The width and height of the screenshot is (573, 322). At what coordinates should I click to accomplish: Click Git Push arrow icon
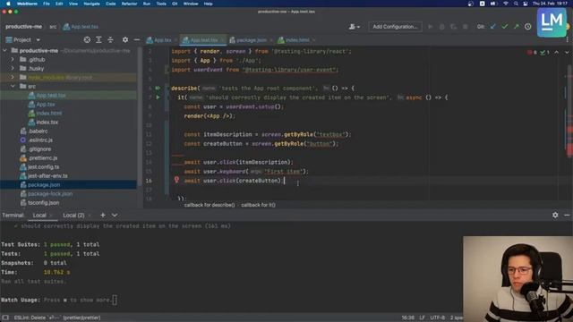pyautogui.click(x=516, y=27)
